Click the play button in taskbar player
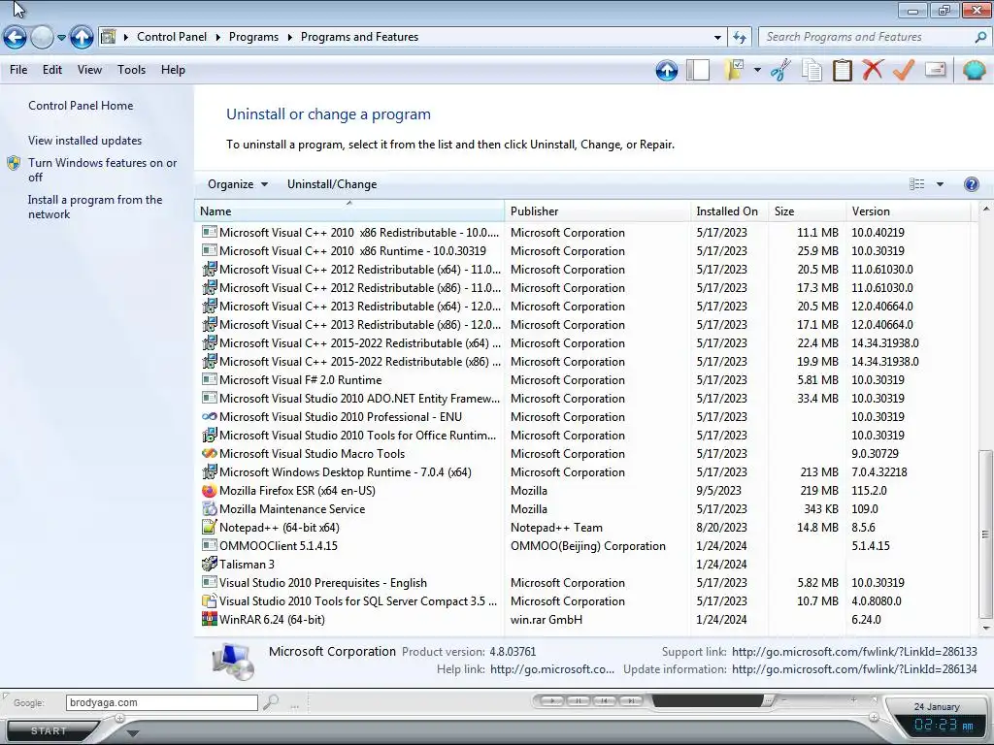 click(x=552, y=700)
